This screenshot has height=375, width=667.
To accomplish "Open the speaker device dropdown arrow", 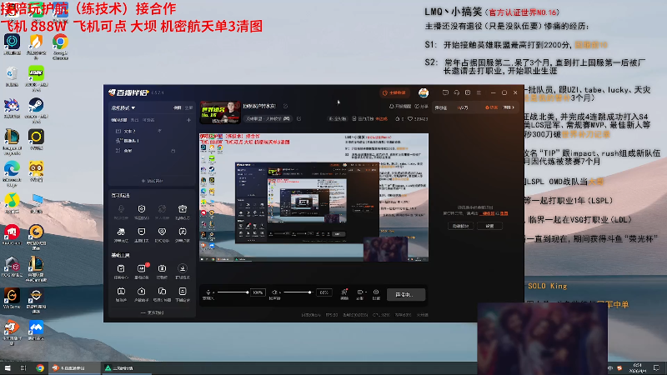I will click(280, 292).
